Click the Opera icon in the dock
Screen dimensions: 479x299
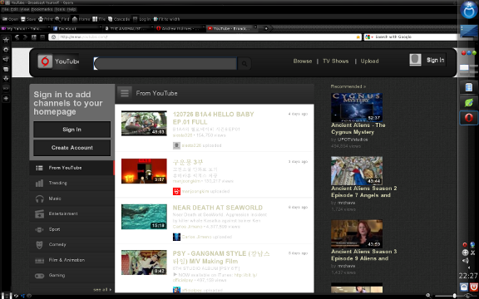pos(469,118)
